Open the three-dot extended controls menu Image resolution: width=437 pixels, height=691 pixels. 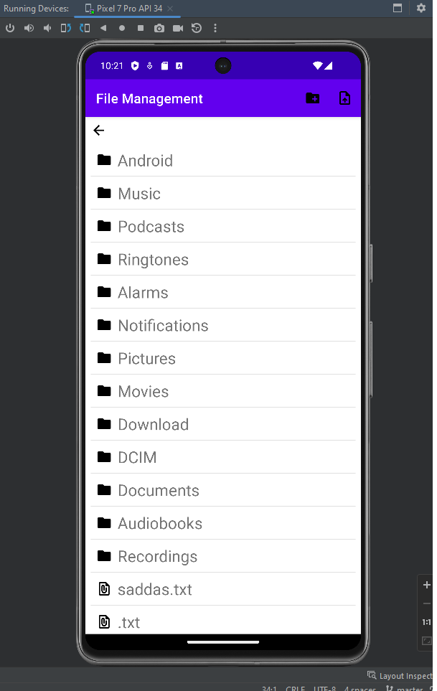[214, 28]
